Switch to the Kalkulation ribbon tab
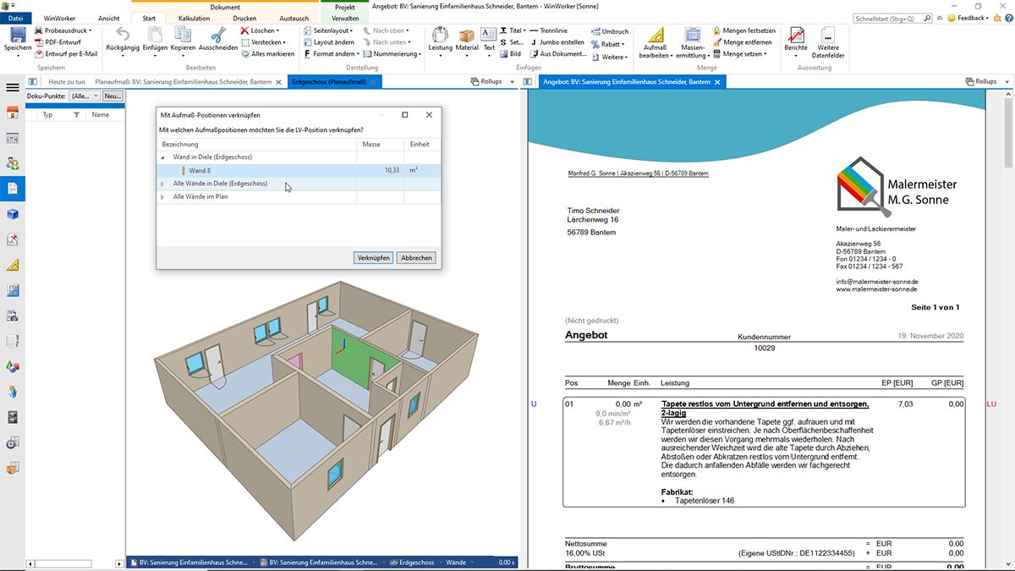 (x=194, y=18)
